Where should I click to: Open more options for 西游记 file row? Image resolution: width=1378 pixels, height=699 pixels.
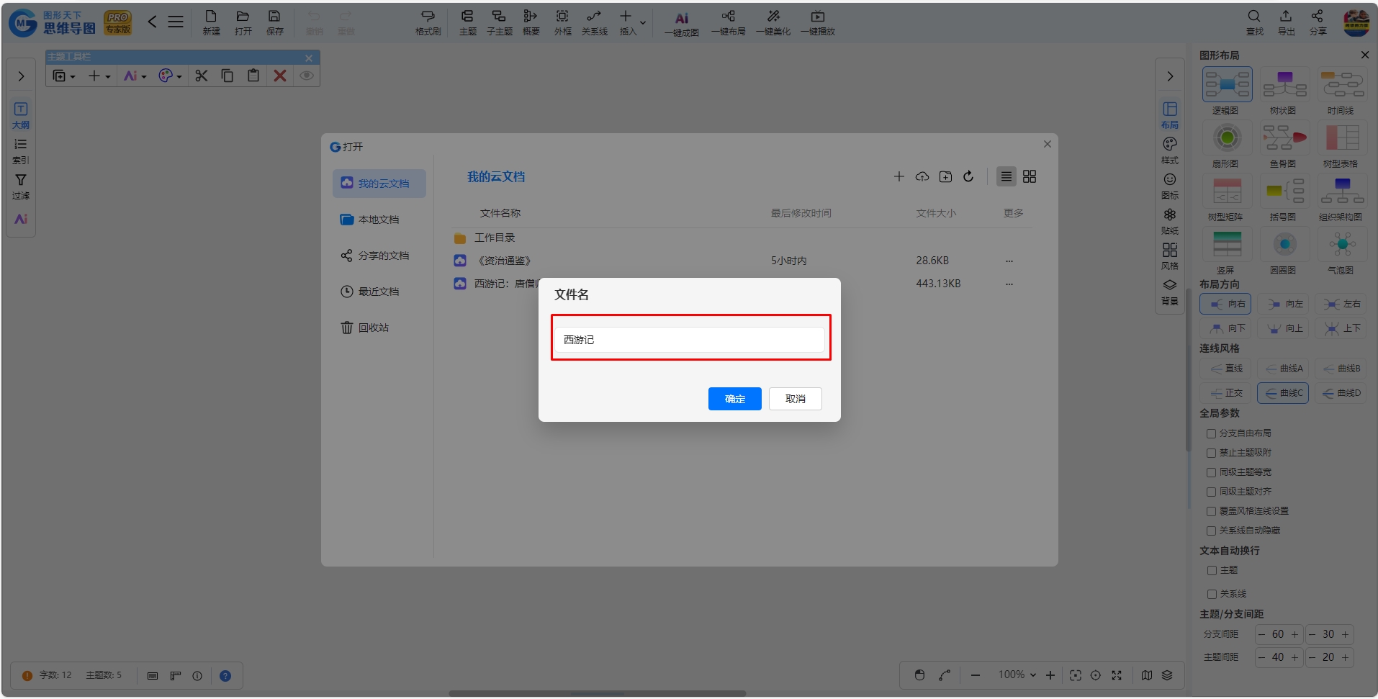[x=1009, y=284]
